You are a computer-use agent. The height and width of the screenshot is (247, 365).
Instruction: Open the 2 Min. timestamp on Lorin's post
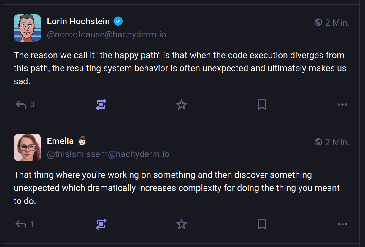[337, 23]
